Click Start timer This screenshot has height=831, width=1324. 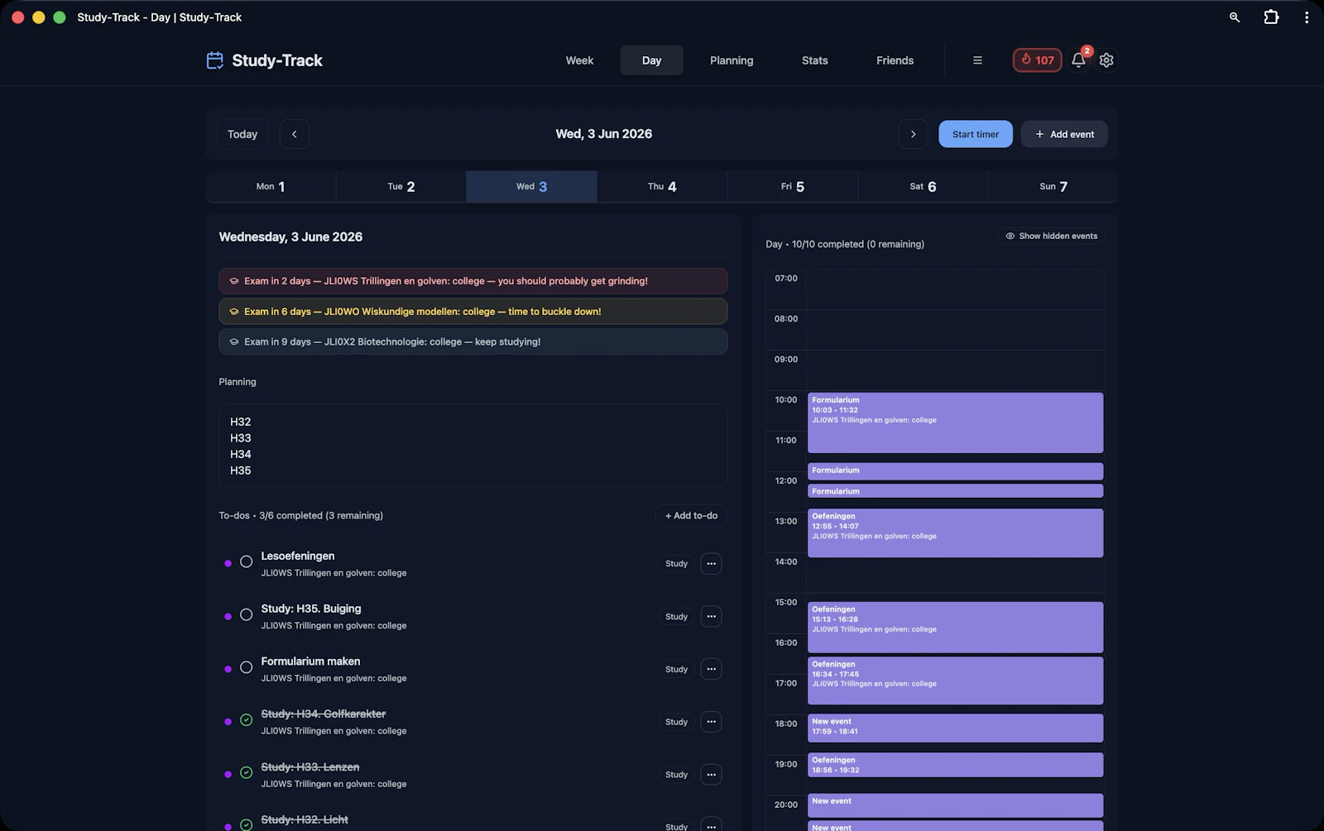(x=976, y=134)
